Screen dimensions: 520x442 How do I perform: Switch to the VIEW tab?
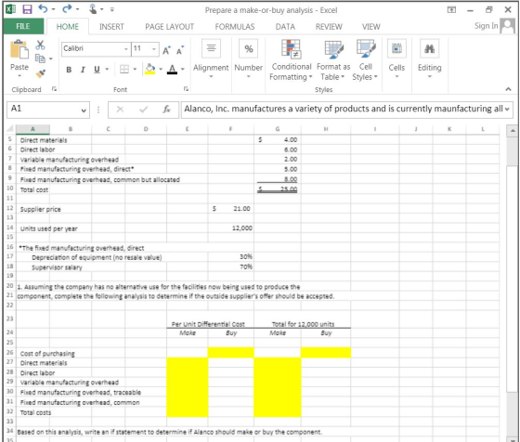[371, 27]
